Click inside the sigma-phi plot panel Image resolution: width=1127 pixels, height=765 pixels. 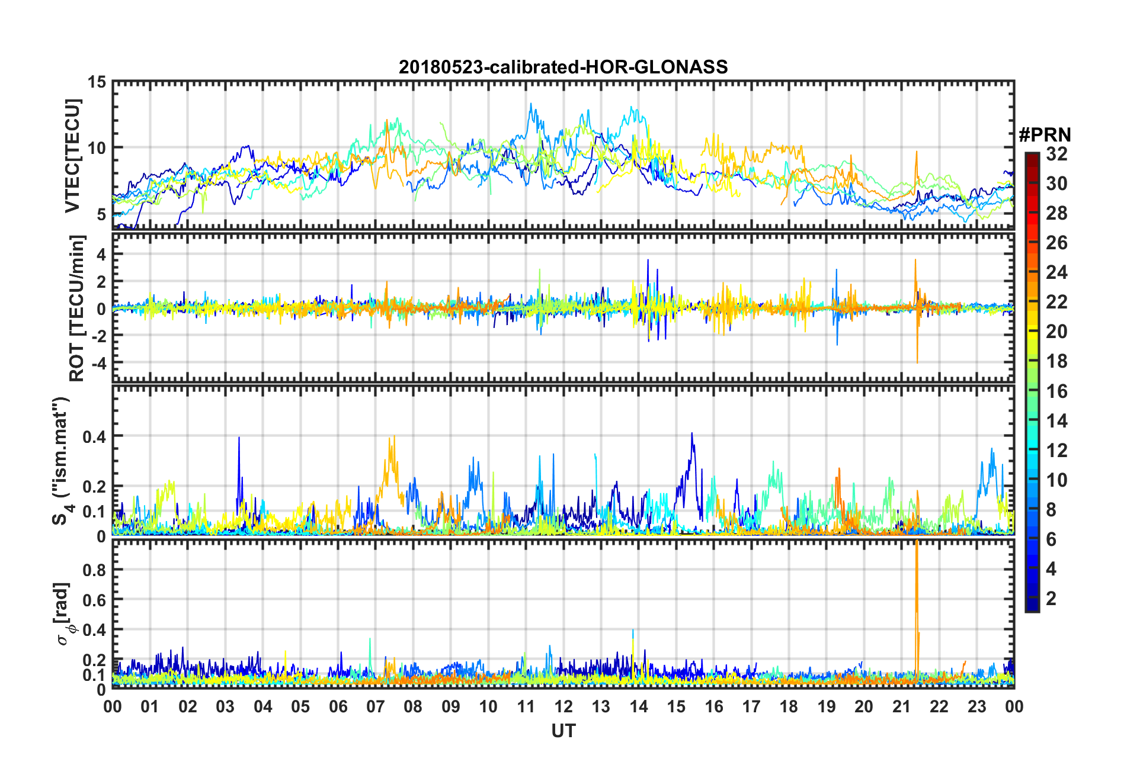pyautogui.click(x=563, y=615)
